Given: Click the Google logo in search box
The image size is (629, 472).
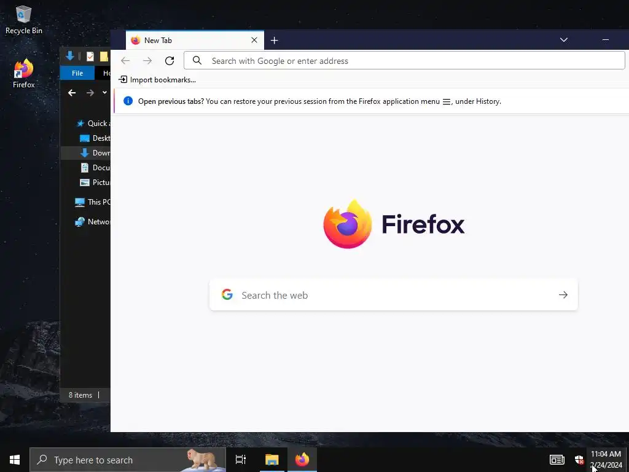Looking at the screenshot, I should click(227, 294).
